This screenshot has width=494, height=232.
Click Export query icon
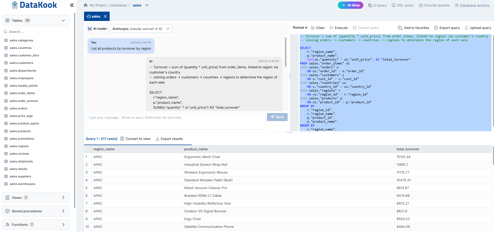[436, 28]
